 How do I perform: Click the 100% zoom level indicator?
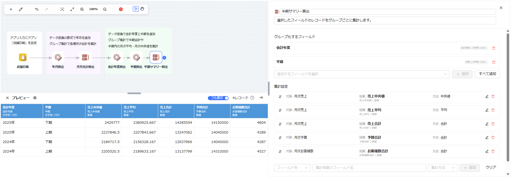pyautogui.click(x=93, y=9)
